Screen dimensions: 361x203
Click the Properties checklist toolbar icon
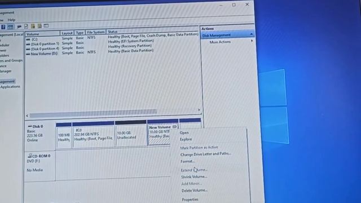[26, 27]
